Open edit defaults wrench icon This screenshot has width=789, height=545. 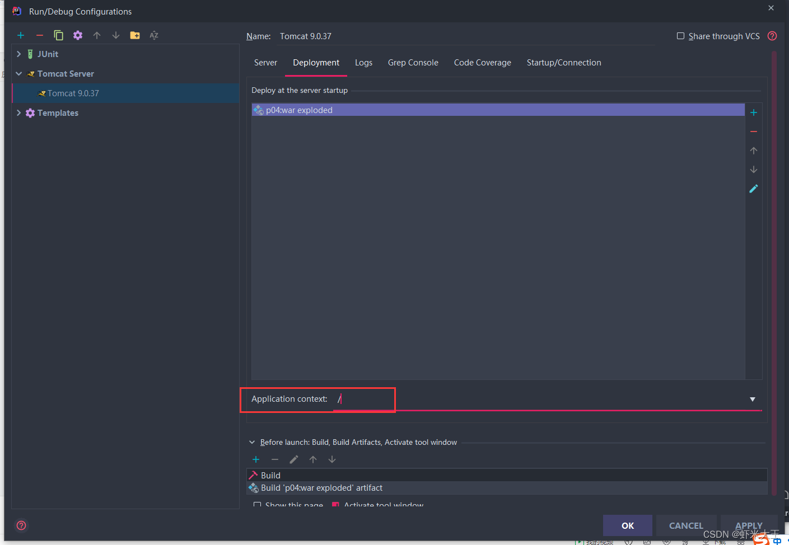pos(78,35)
